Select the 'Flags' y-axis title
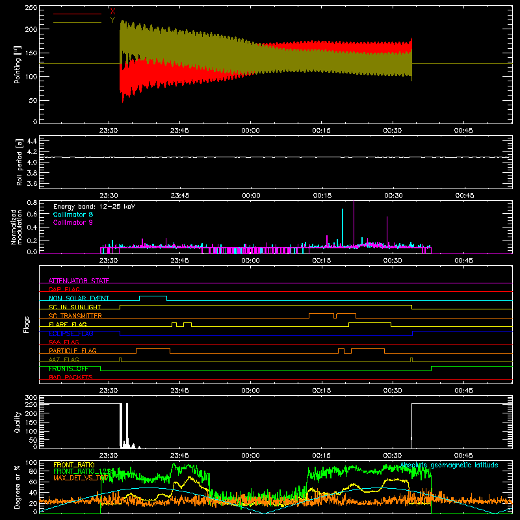This screenshot has height=520, width=520. pos(27,324)
